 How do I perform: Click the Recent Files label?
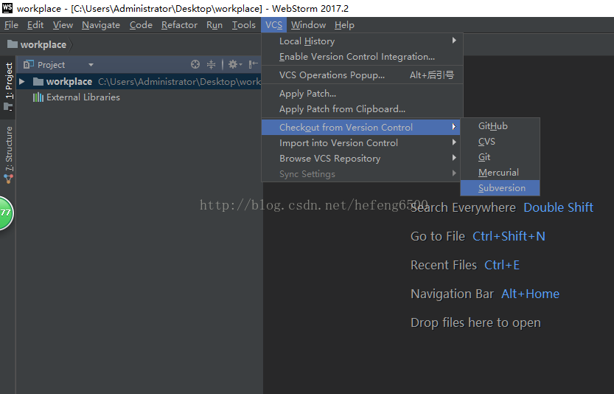444,265
